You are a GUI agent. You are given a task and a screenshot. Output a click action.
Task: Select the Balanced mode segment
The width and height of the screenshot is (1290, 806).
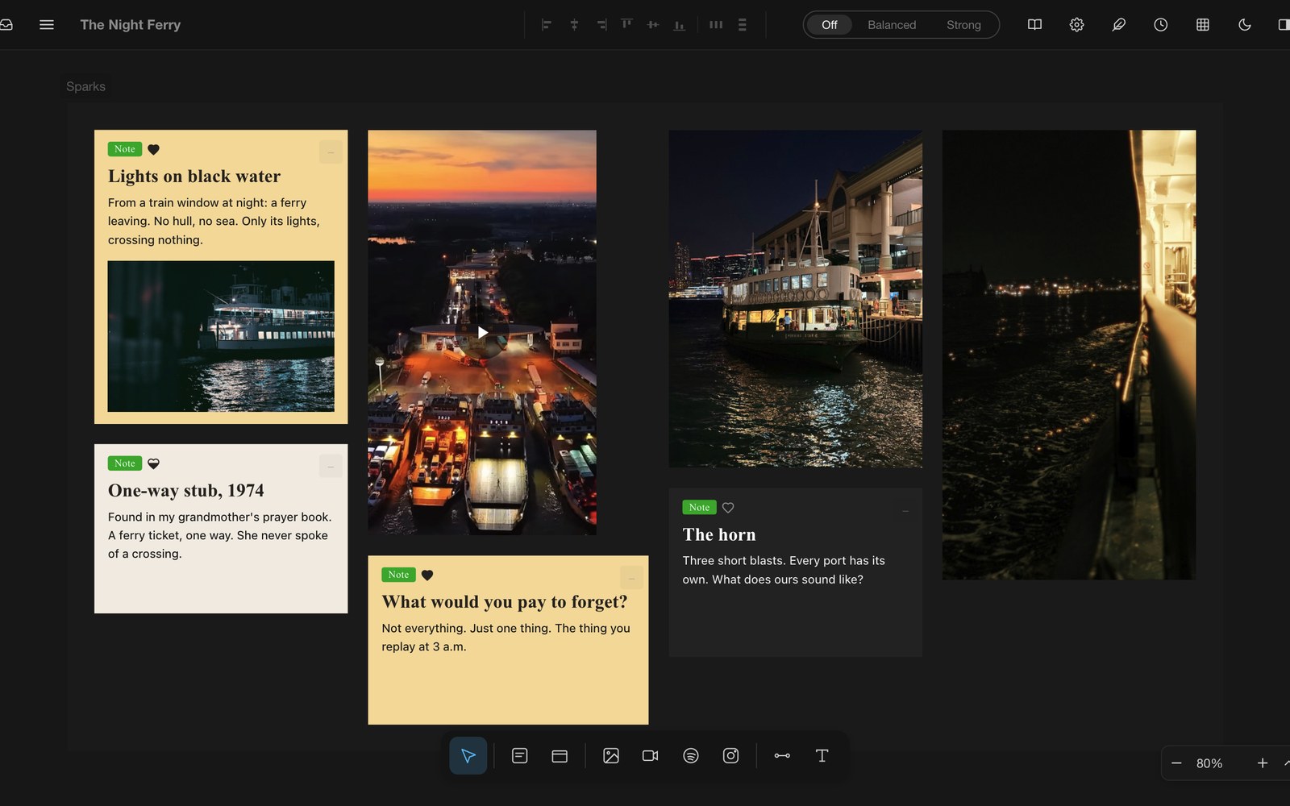(892, 25)
